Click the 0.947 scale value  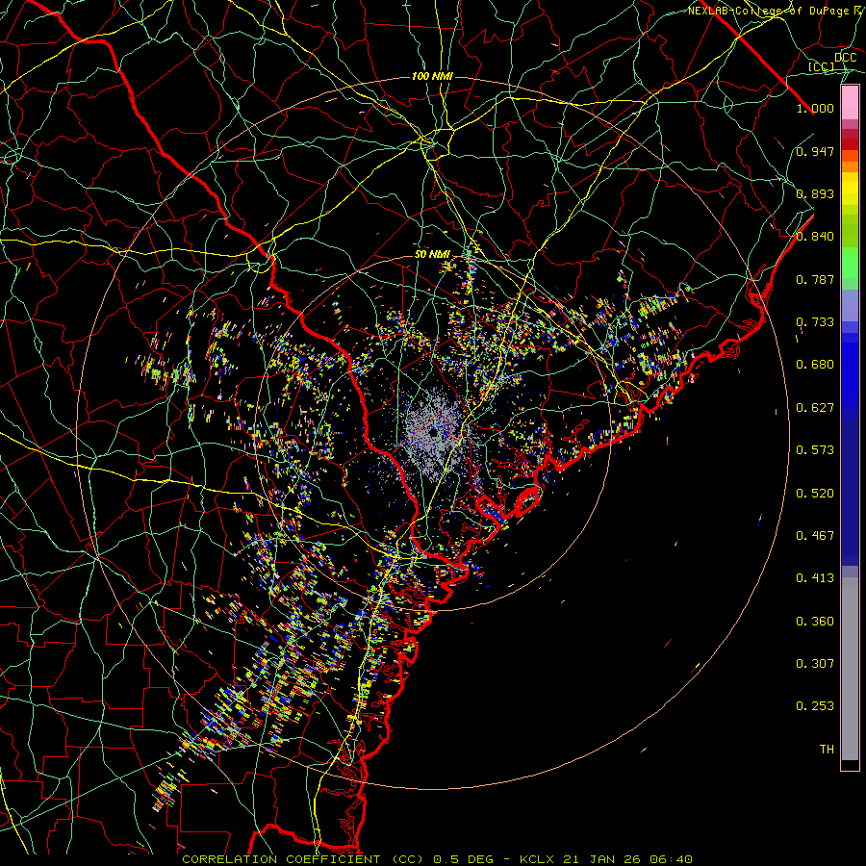click(x=815, y=151)
